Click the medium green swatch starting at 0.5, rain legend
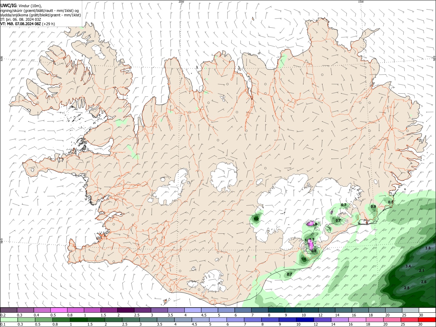 click(x=44, y=320)
